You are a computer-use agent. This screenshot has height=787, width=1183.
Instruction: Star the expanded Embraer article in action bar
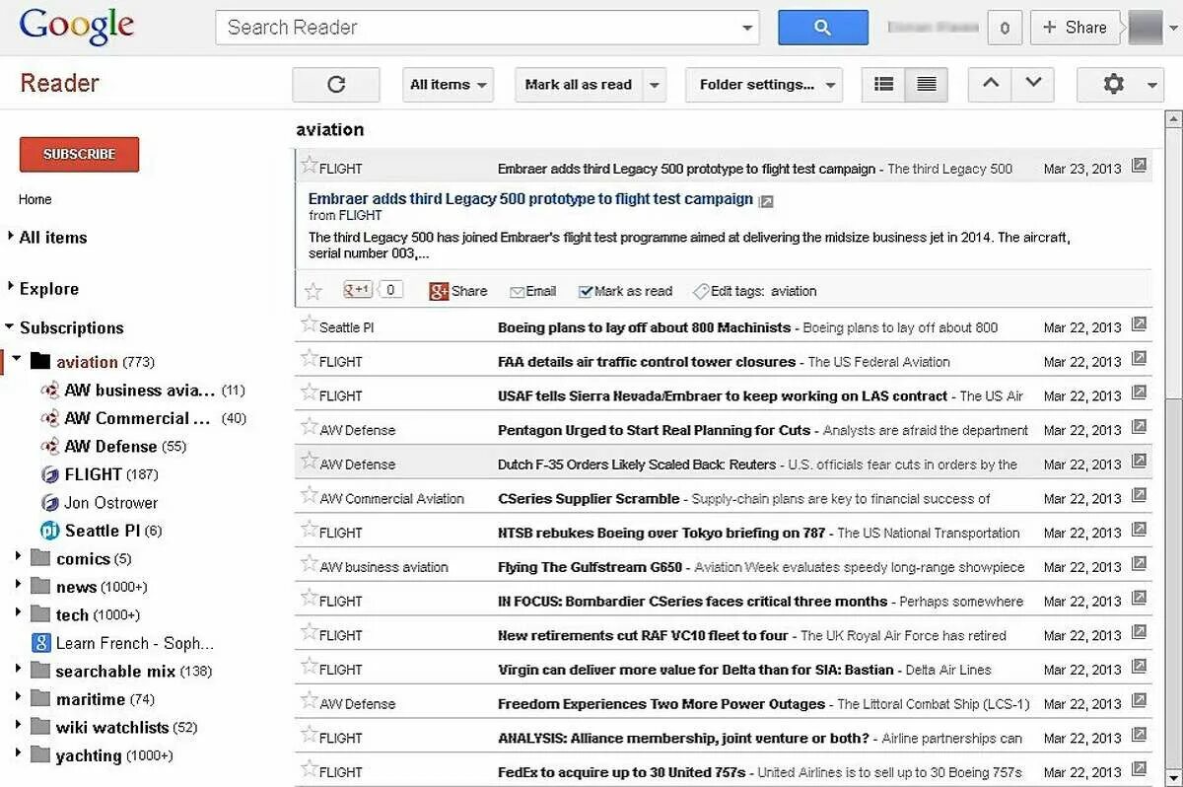pos(313,291)
